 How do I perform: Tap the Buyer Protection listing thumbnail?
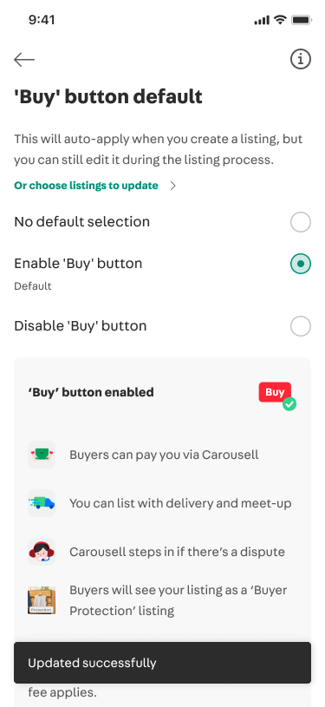[x=42, y=600]
